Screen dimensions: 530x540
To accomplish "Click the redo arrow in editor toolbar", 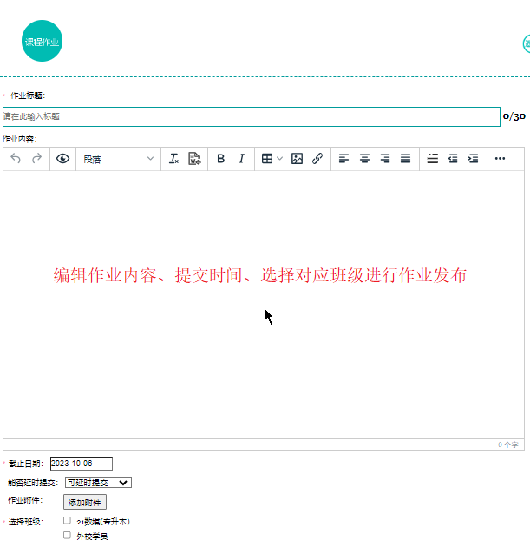I will (x=36, y=159).
